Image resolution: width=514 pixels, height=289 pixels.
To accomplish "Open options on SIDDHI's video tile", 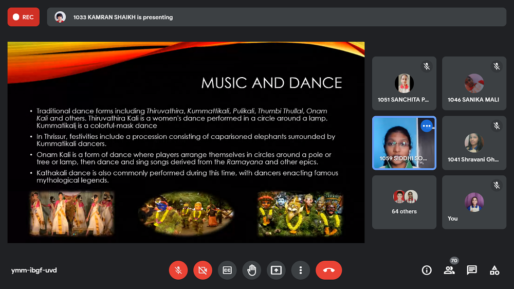I will (x=426, y=126).
